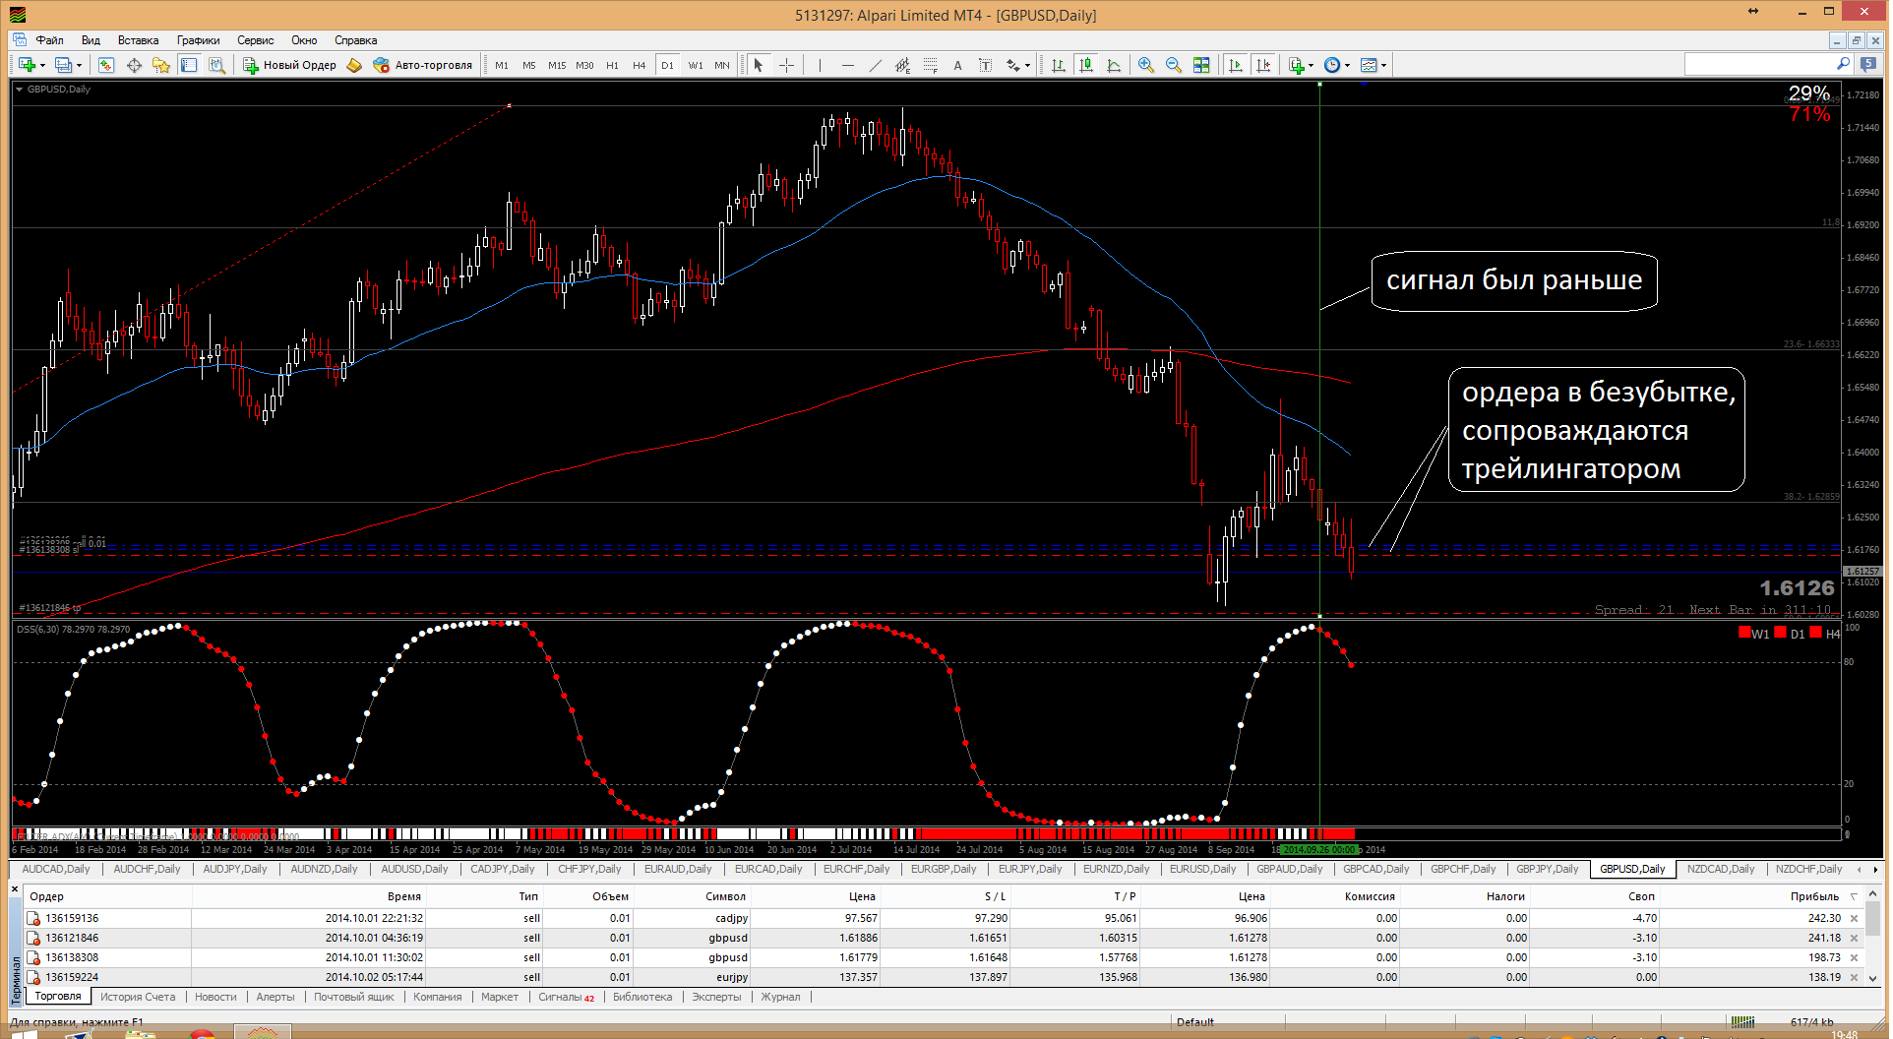The height and width of the screenshot is (1039, 1893).
Task: Switch to the M15 timeframe
Action: pyautogui.click(x=557, y=65)
